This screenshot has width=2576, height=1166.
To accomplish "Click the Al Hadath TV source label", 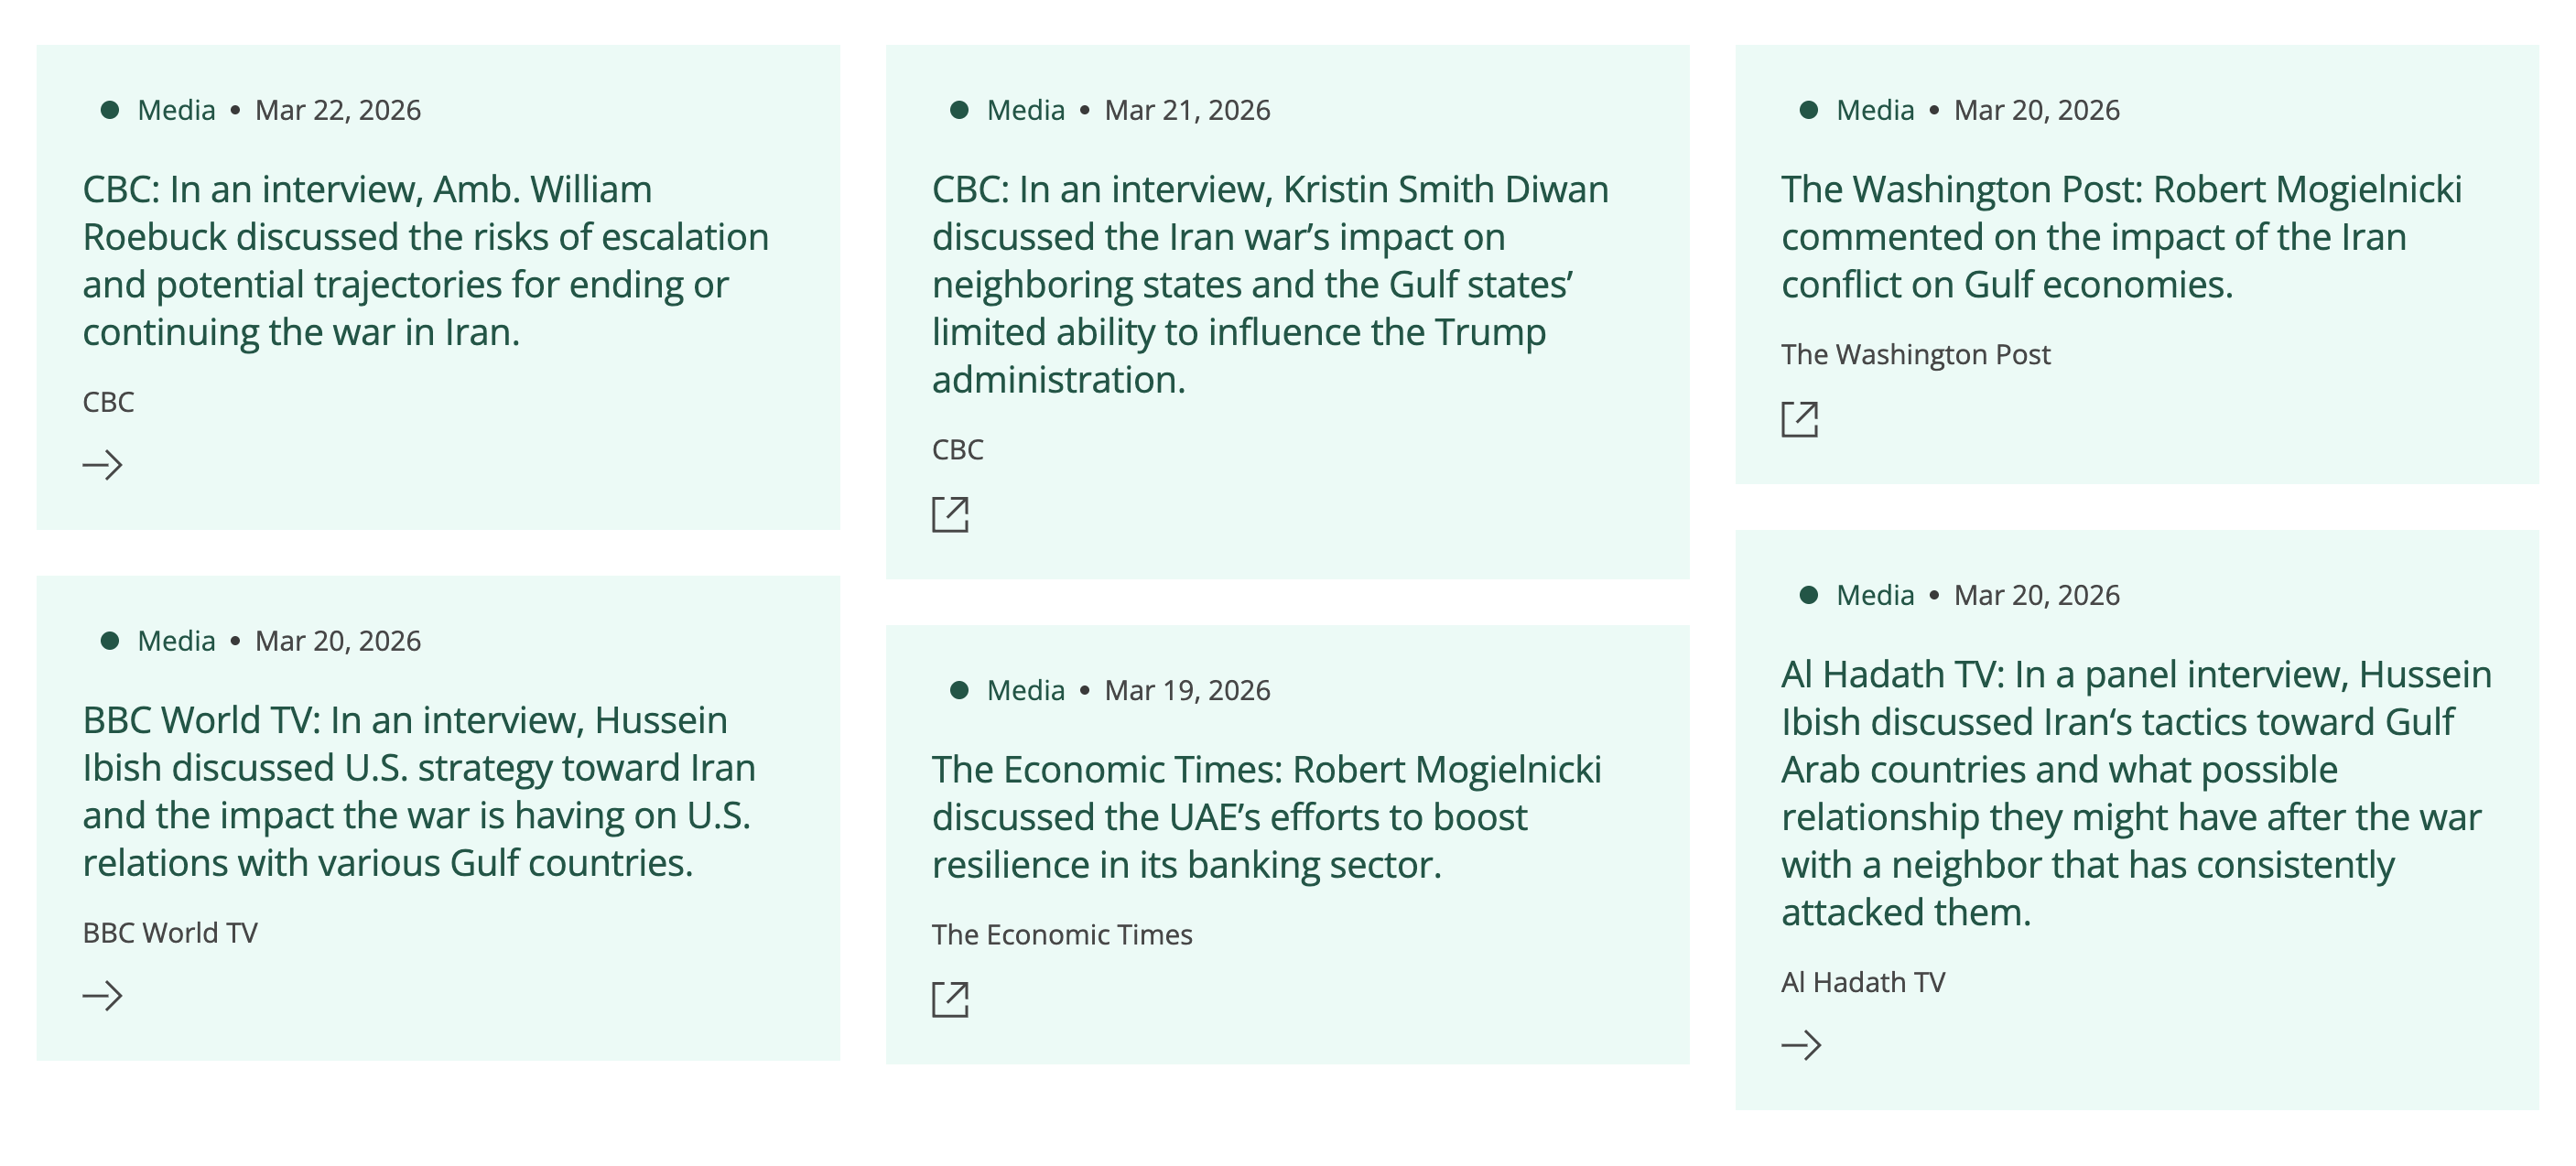I will tap(1863, 982).
